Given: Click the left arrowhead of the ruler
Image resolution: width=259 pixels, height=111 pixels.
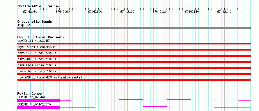Looking at the screenshot, I should (18, 9).
